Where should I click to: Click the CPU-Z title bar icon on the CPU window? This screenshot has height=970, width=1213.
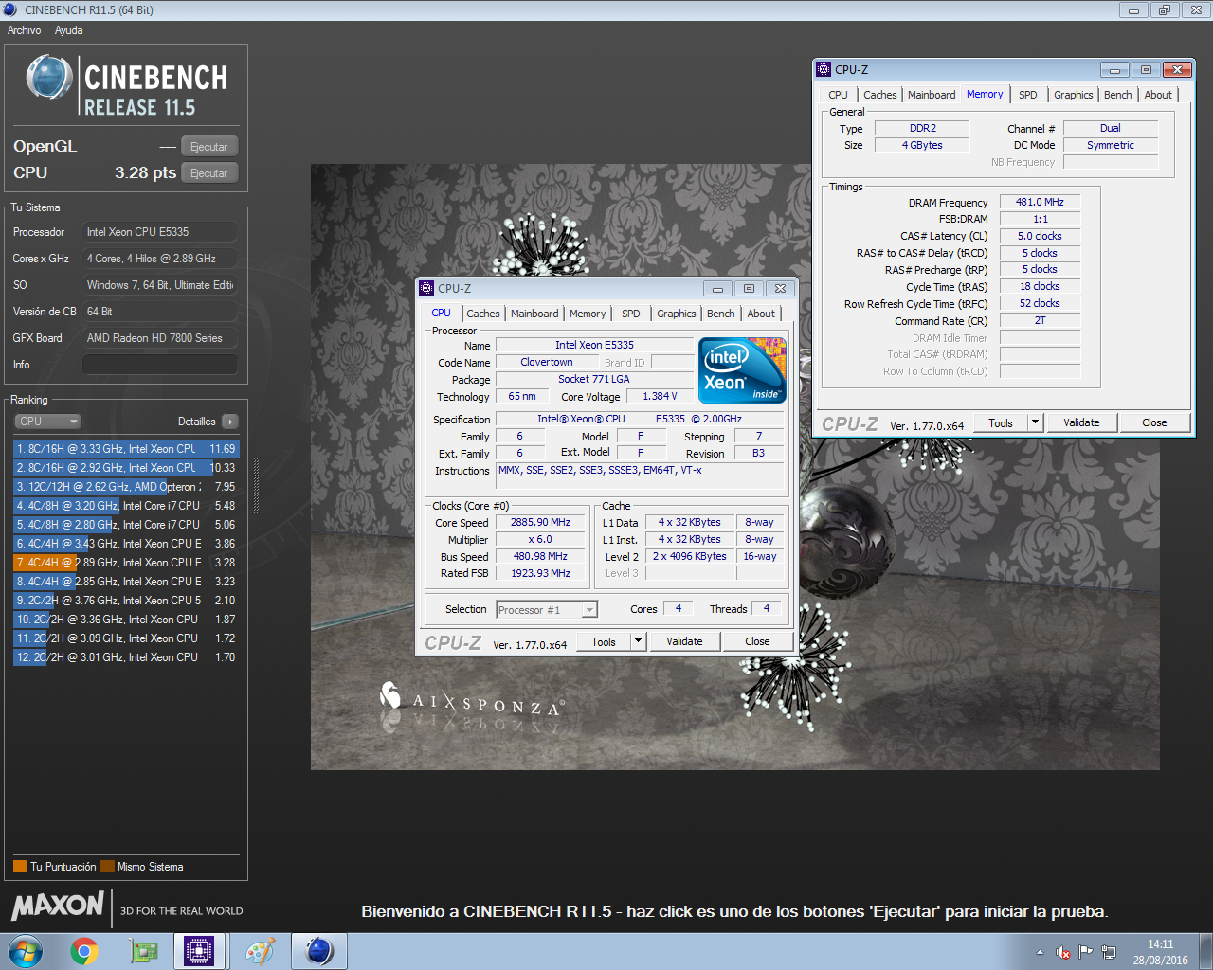tap(426, 289)
